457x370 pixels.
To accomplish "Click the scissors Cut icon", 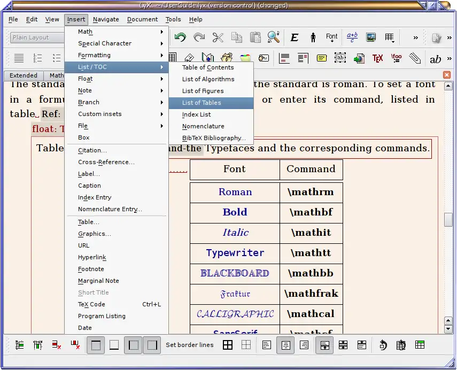I will click(x=218, y=37).
